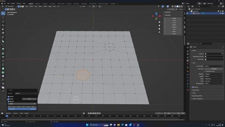Choose the Move tool
Viewport: 225px width, 127px height.
coord(3,21)
